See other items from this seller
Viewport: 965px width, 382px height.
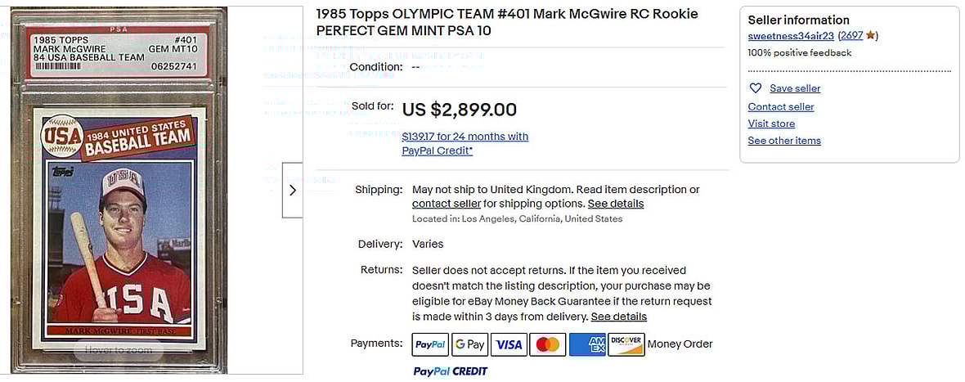point(784,141)
